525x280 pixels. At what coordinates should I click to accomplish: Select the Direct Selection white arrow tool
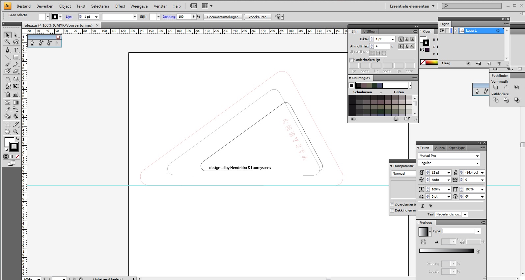[15, 35]
